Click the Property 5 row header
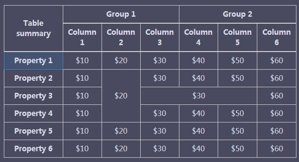 (34, 131)
